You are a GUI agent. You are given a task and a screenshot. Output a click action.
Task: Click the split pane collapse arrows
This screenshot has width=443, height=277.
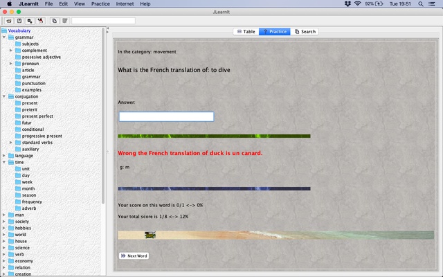107,30
